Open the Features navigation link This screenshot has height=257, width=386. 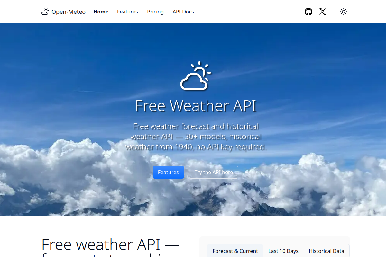pyautogui.click(x=127, y=12)
